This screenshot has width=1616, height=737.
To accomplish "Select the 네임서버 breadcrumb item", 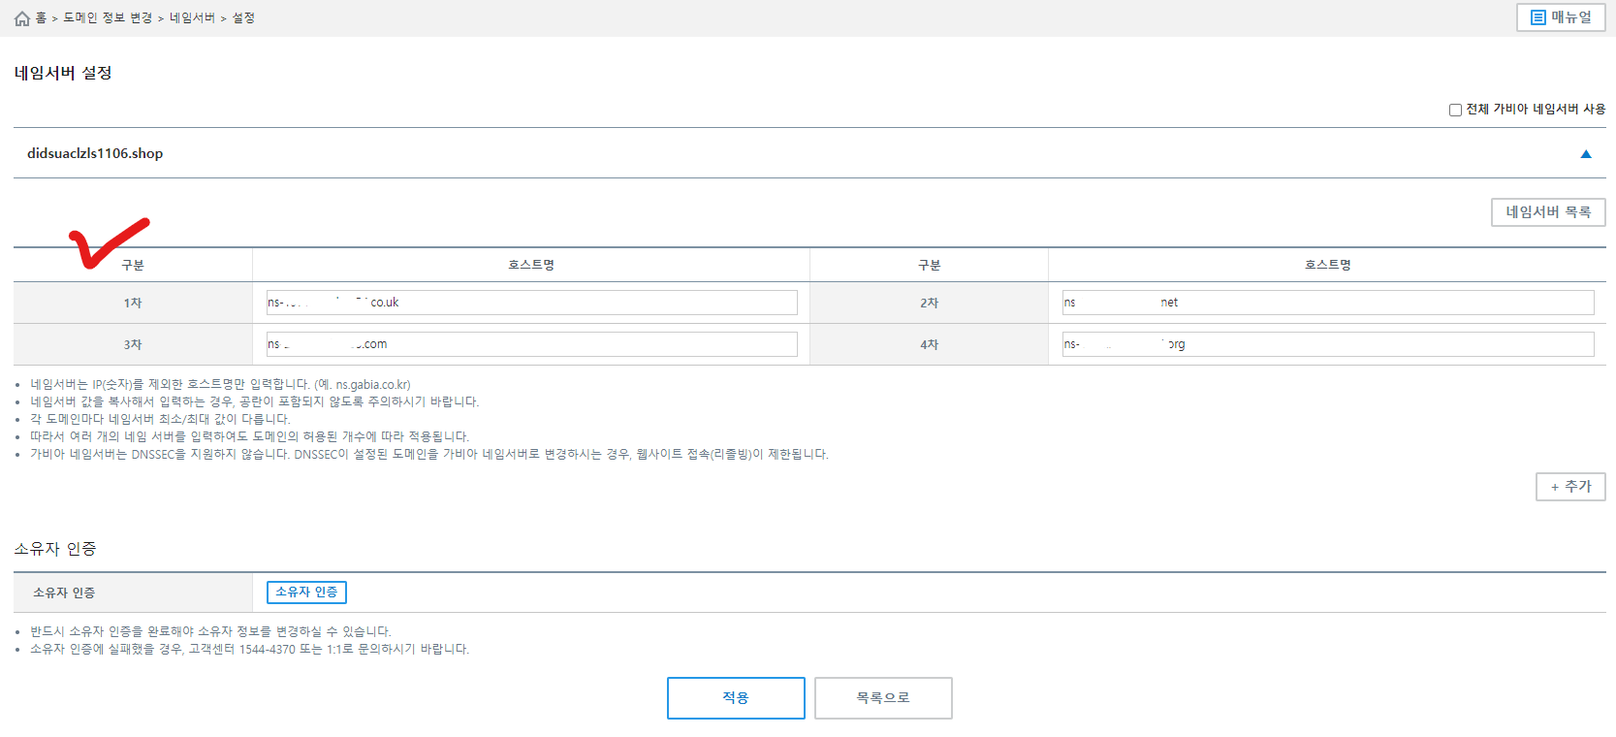I will pyautogui.click(x=192, y=18).
